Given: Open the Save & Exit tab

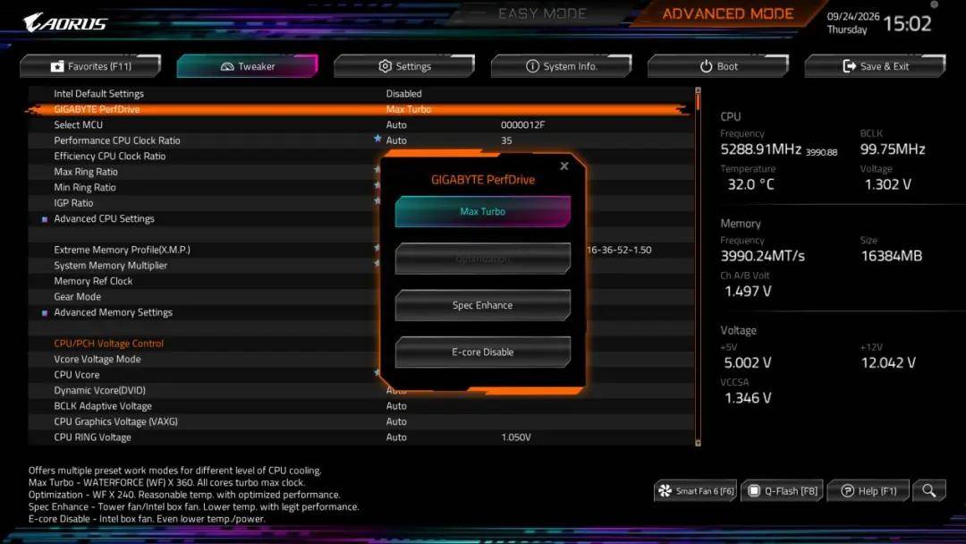Looking at the screenshot, I should click(x=875, y=66).
